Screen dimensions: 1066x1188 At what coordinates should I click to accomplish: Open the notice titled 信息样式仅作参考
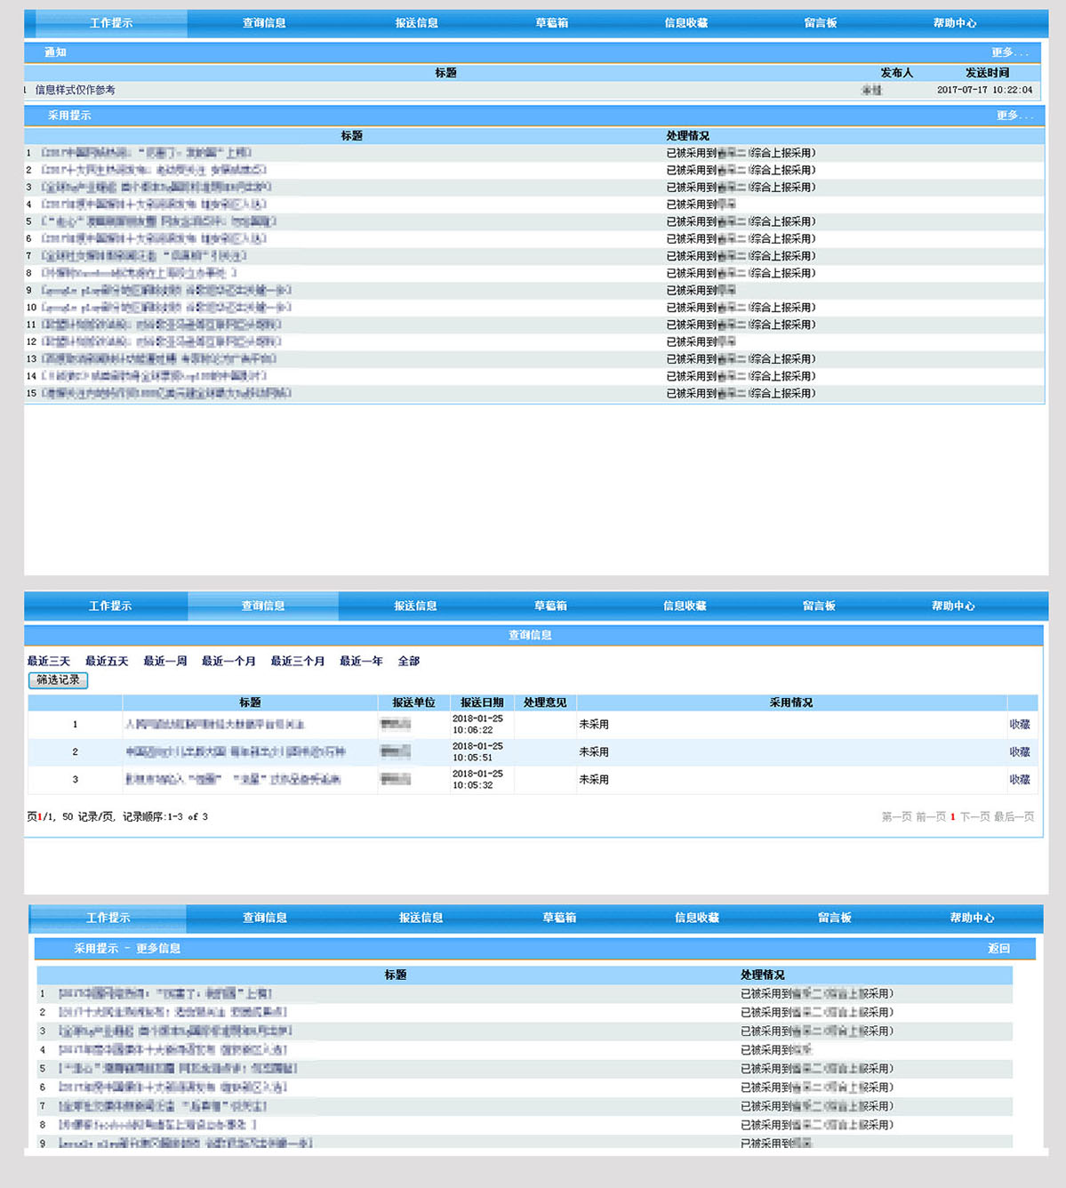pos(75,90)
